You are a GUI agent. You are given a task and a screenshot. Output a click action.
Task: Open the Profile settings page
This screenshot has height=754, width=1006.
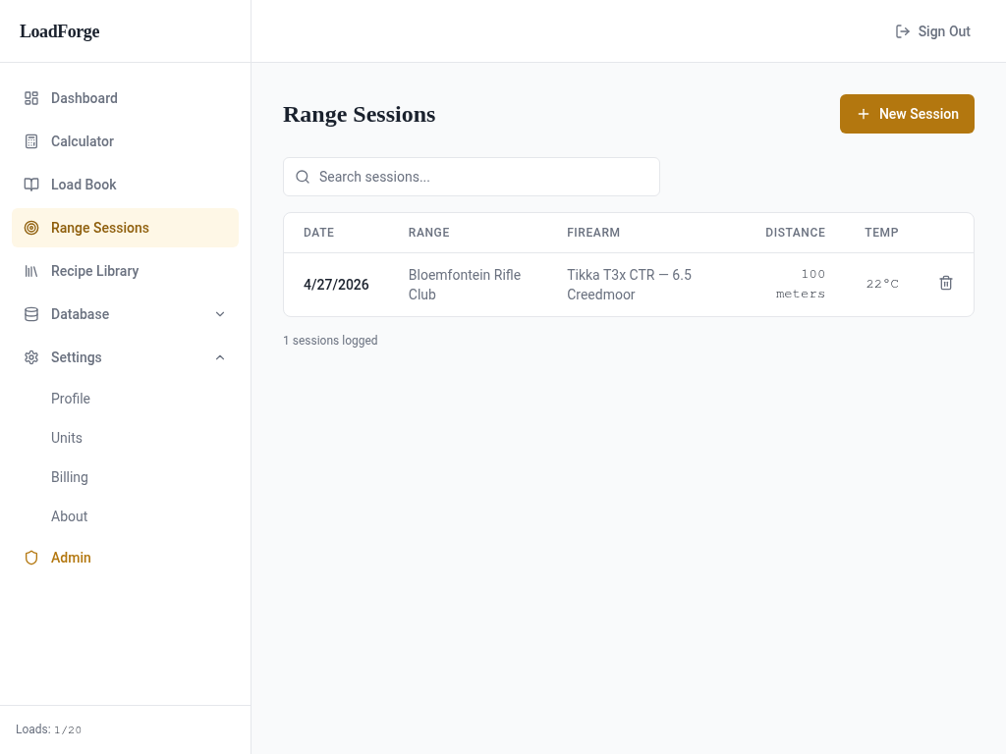71,399
